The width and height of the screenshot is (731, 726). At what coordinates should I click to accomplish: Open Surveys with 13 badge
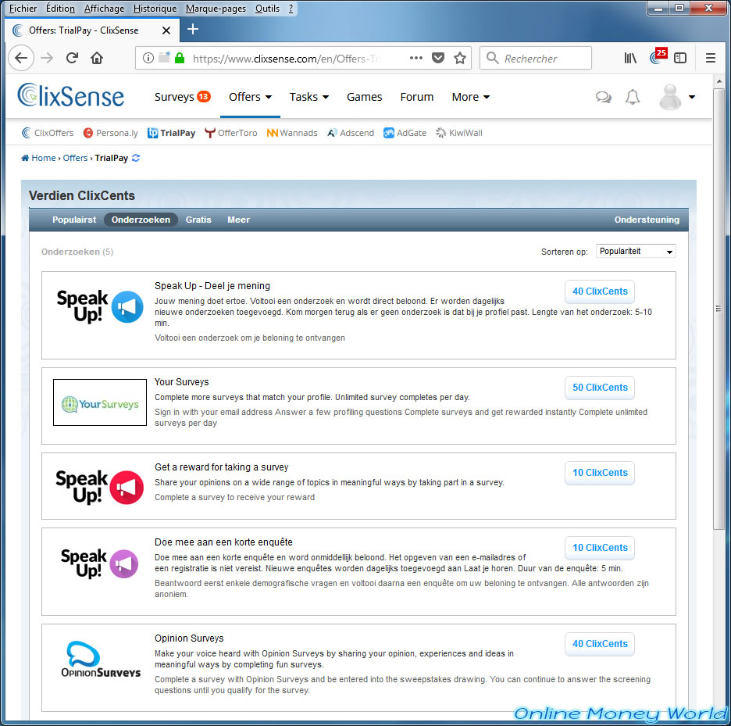point(182,97)
